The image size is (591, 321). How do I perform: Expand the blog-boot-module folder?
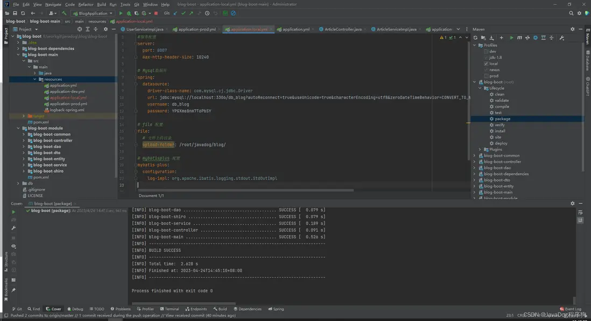18,128
